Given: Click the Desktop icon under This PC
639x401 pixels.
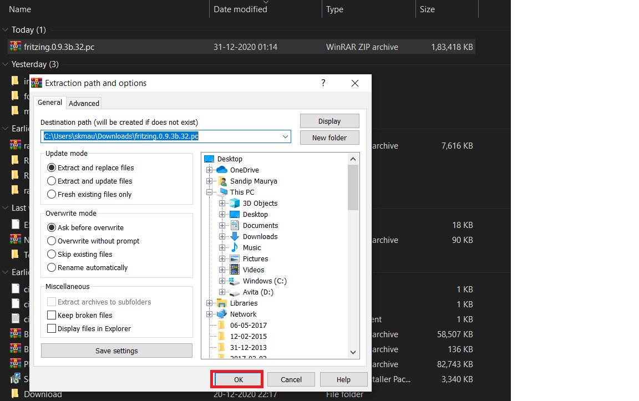Looking at the screenshot, I should 235,214.
